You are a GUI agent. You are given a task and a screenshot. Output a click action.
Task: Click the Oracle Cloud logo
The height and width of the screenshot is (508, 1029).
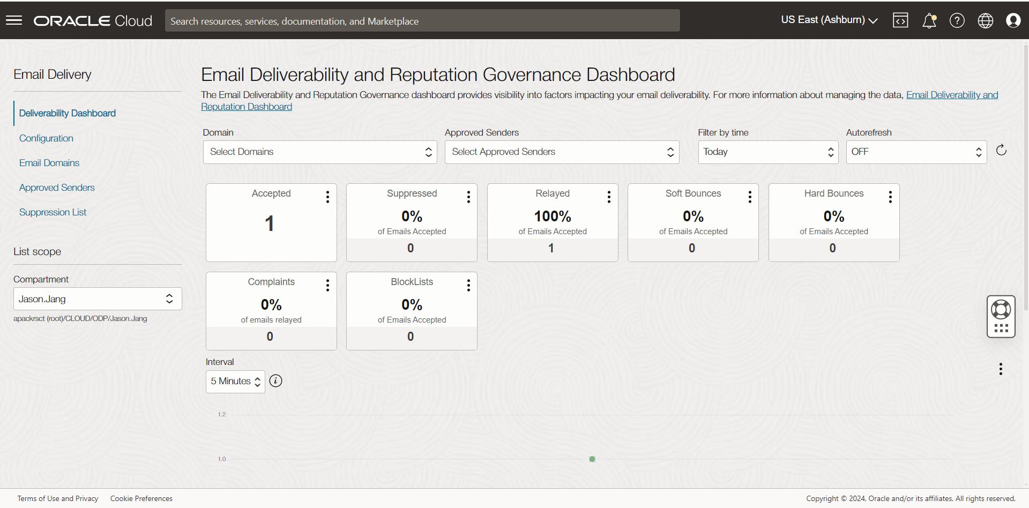tap(93, 20)
